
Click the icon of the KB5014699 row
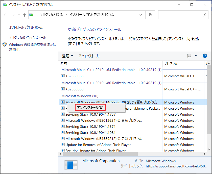62,102
